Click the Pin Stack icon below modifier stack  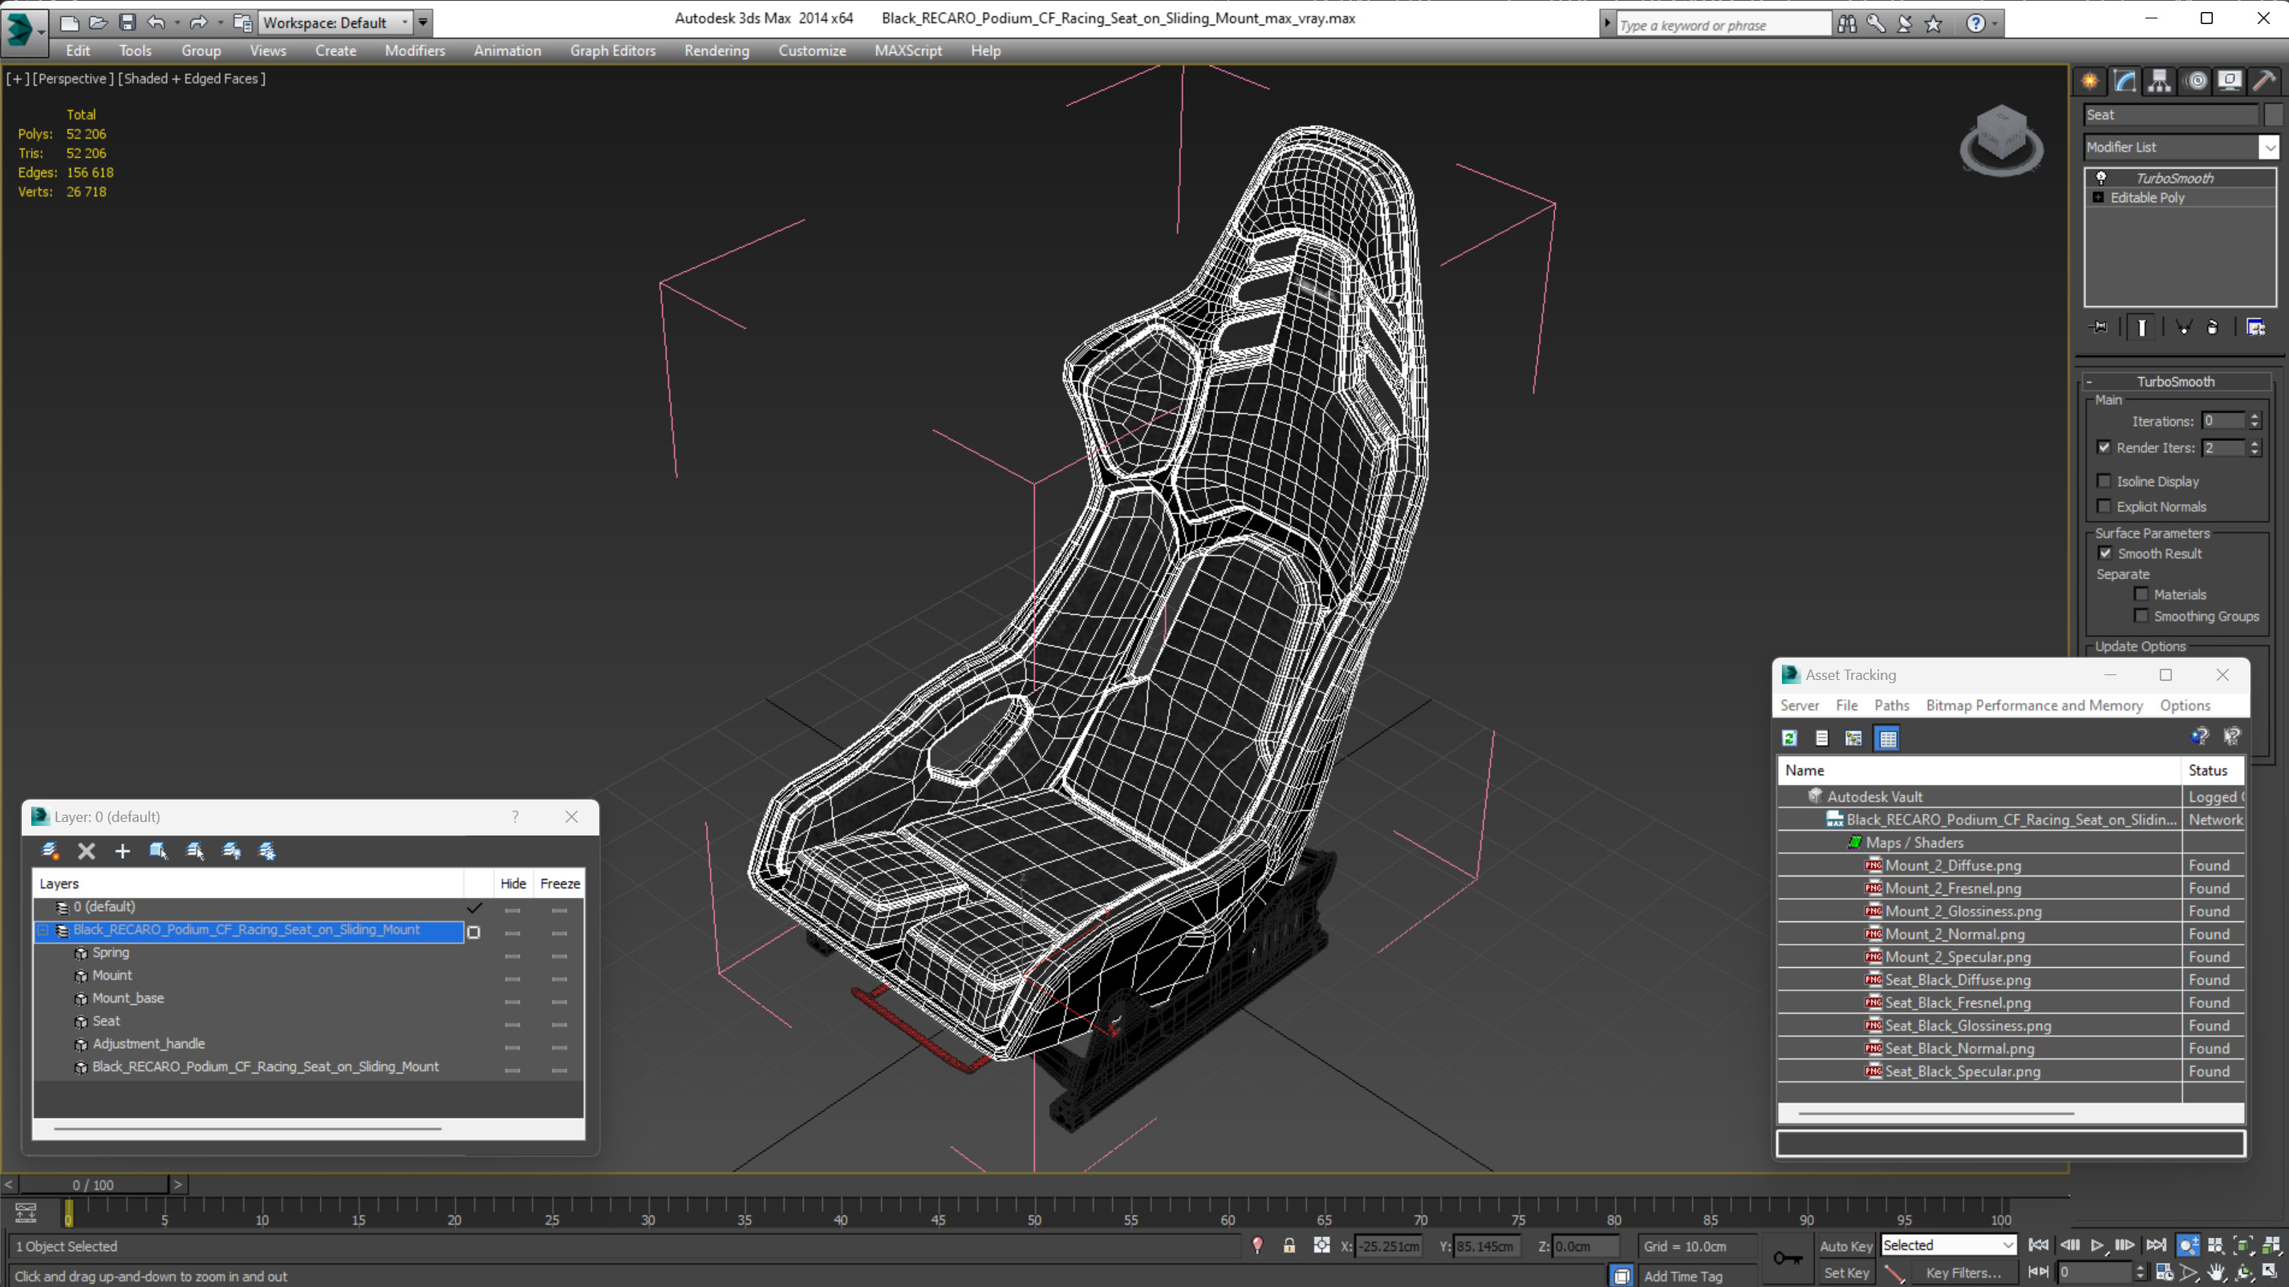[x=2099, y=328]
